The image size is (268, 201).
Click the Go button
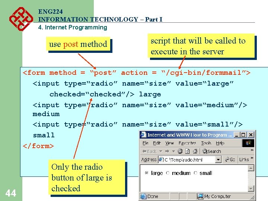230,160
